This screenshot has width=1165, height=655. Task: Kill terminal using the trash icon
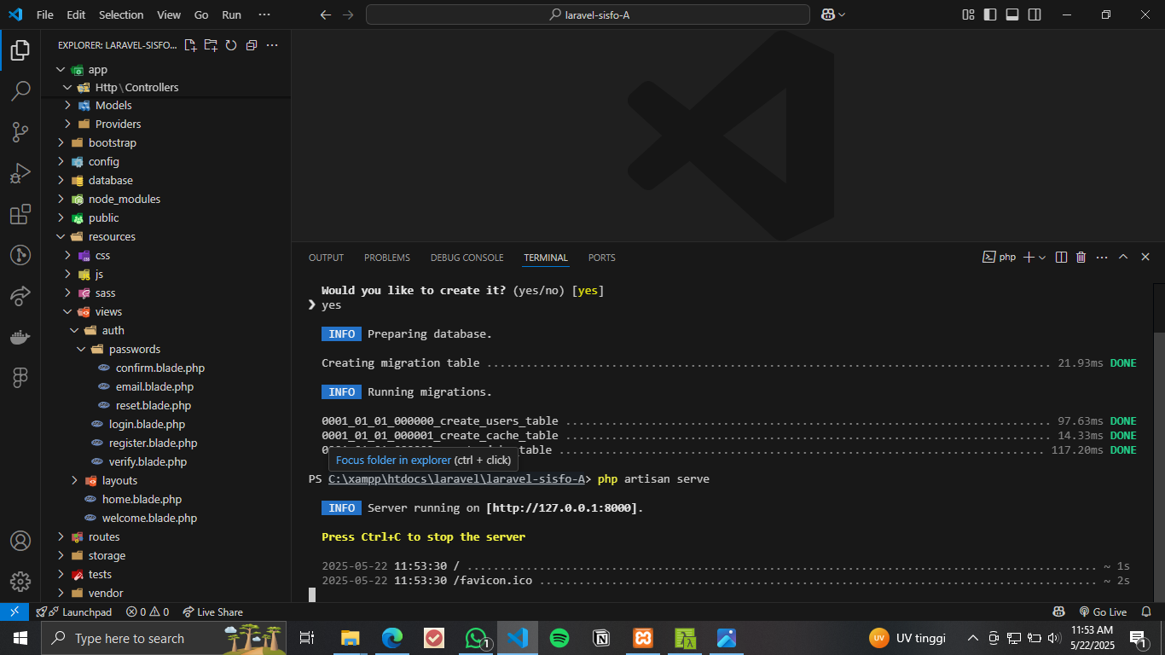click(x=1081, y=258)
